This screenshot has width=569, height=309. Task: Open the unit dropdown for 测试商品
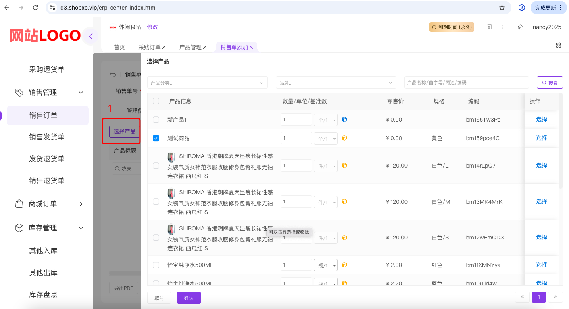point(326,138)
